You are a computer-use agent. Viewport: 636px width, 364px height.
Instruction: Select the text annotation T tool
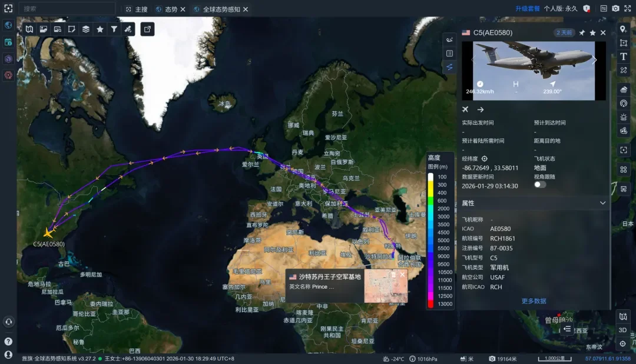click(624, 57)
